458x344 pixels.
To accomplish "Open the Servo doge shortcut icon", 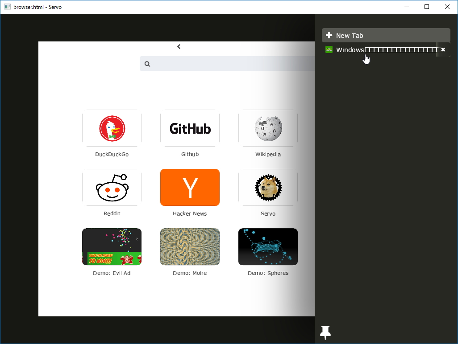I will tap(268, 188).
